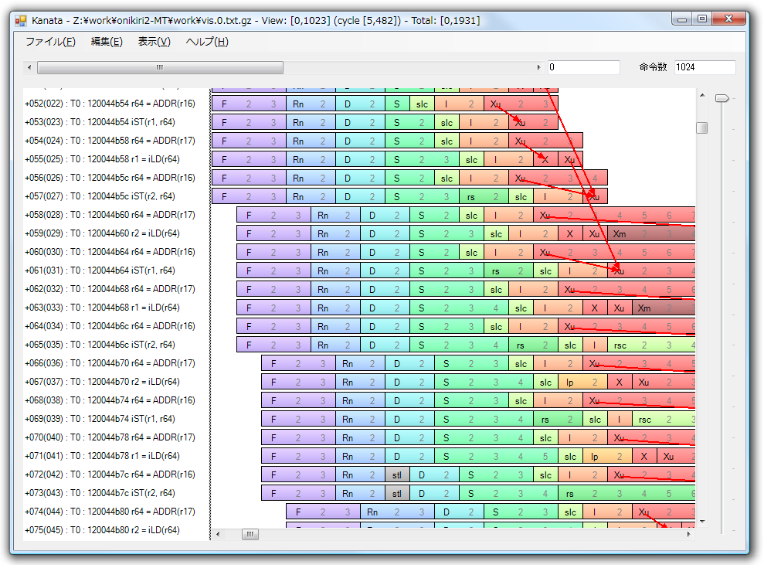
Task: Click left arrow of bottom horizontal scrollbar
Action: point(218,534)
